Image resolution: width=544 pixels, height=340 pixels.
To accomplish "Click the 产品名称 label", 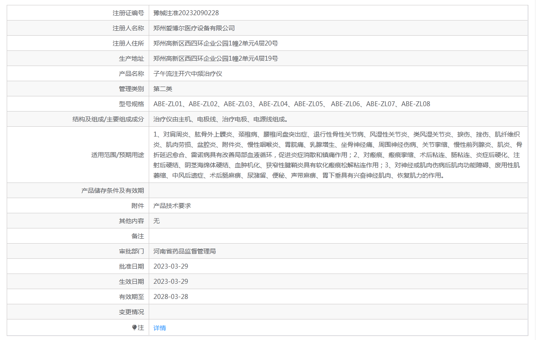I will pos(131,74).
